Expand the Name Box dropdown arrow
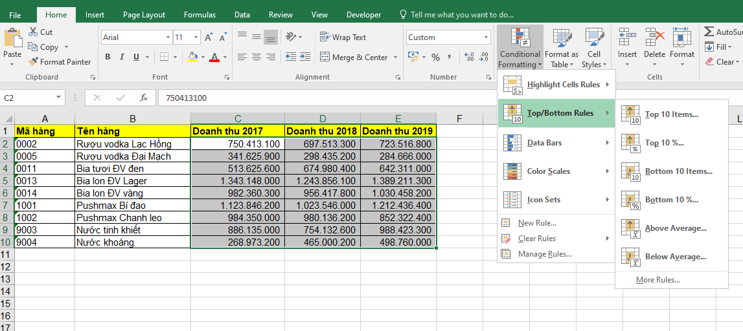The height and width of the screenshot is (331, 743). click(58, 98)
